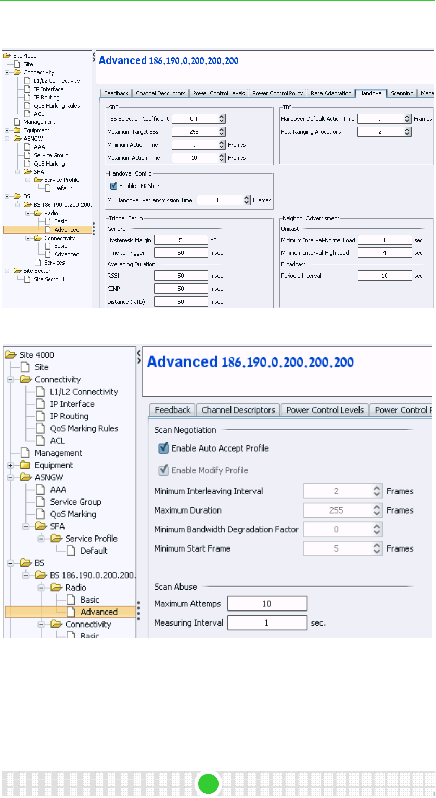The image size is (436, 798).
Task: Select Site Sector 1 in upper tree
Action: point(49,279)
